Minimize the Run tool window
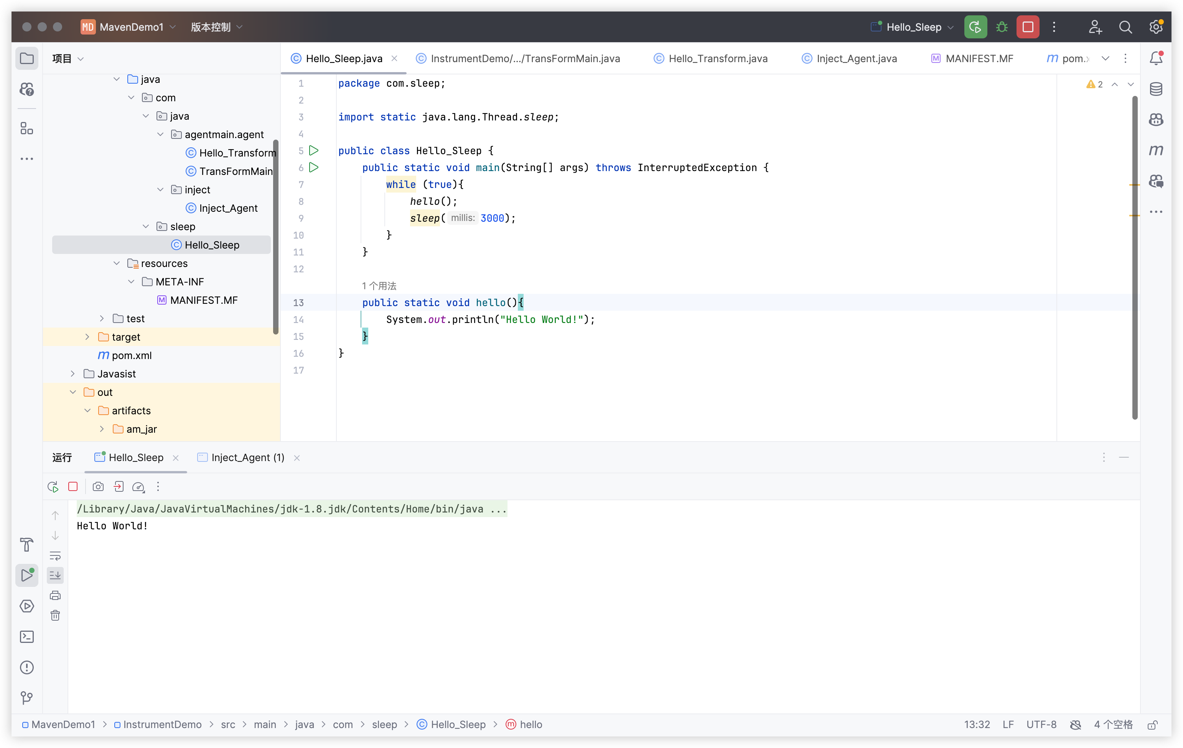Viewport: 1183px width, 748px height. 1124,457
